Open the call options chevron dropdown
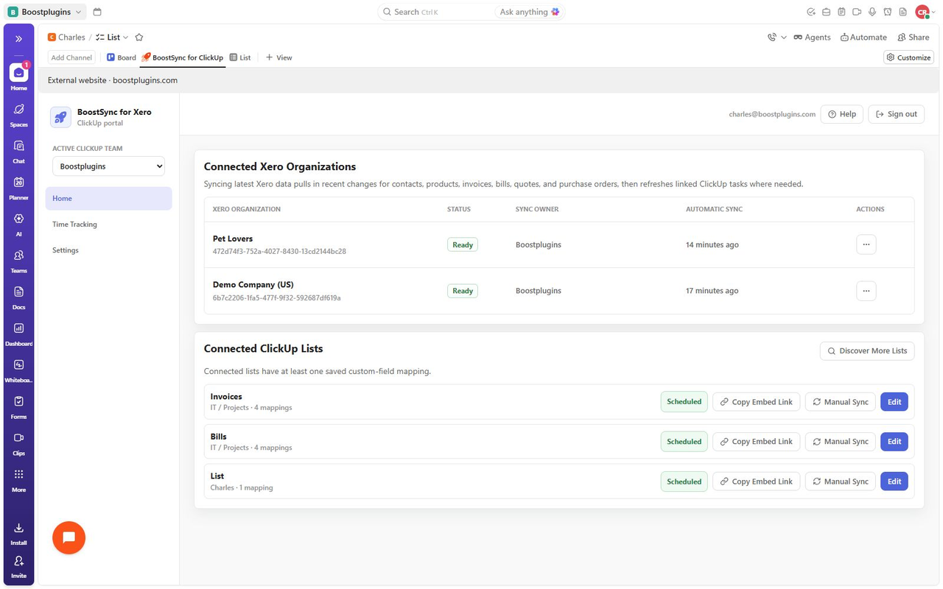The width and height of the screenshot is (943, 589). coord(784,38)
